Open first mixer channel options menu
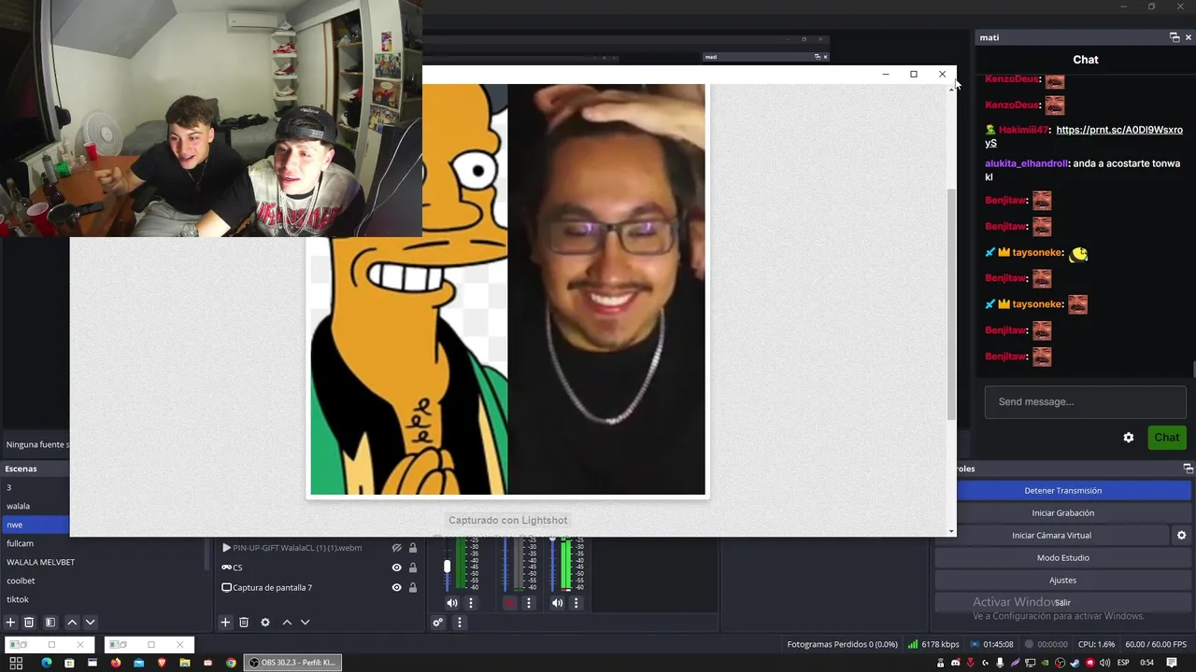 coord(471,603)
